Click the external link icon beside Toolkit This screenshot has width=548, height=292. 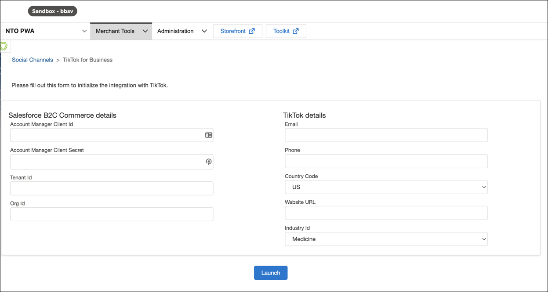tap(296, 31)
